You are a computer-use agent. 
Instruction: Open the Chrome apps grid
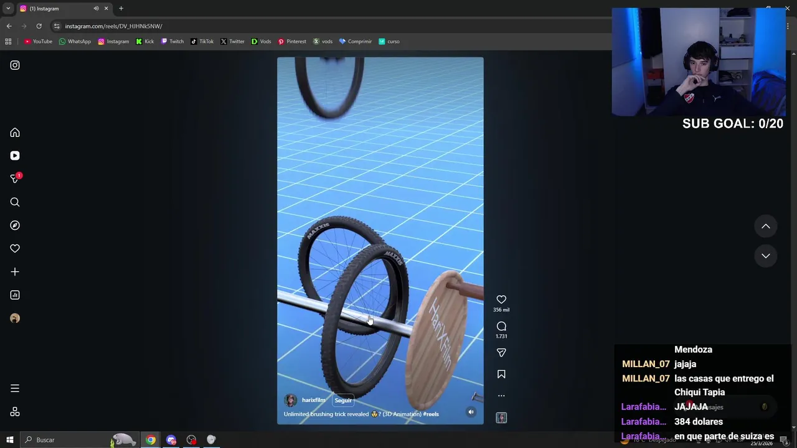(8, 42)
